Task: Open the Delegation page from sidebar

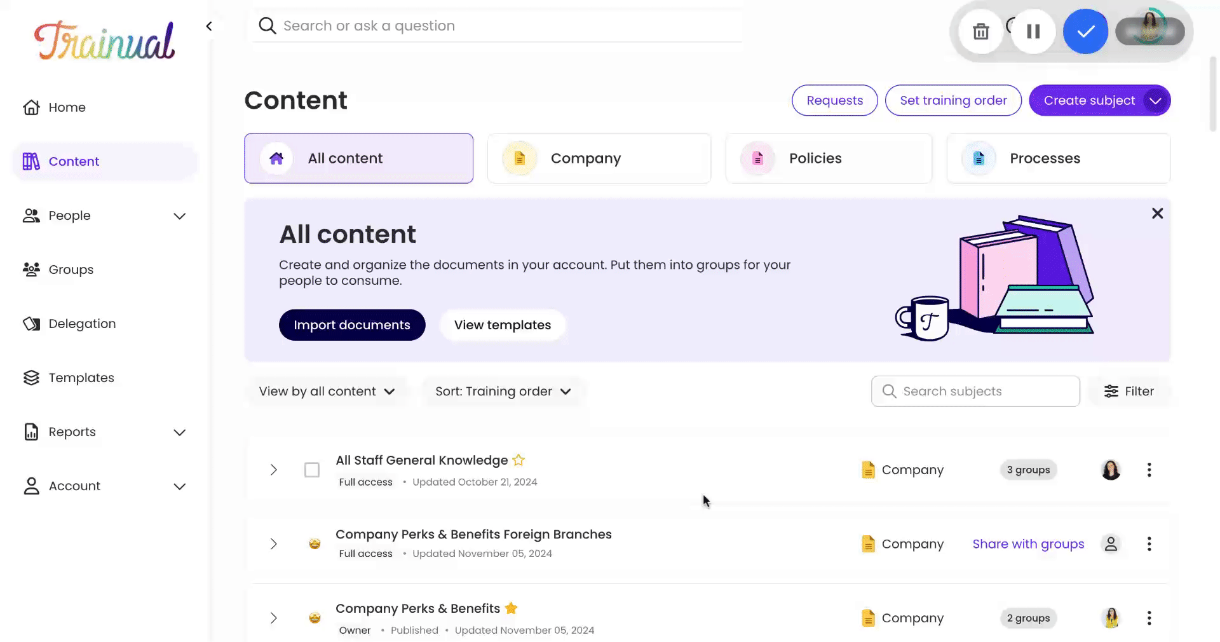Action: pyautogui.click(x=82, y=324)
